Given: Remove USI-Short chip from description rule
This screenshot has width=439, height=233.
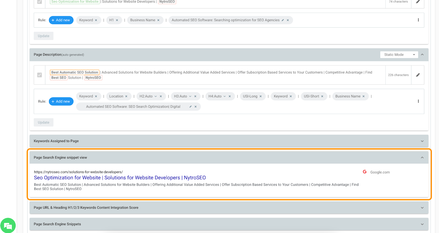Looking at the screenshot, I should [x=322, y=96].
